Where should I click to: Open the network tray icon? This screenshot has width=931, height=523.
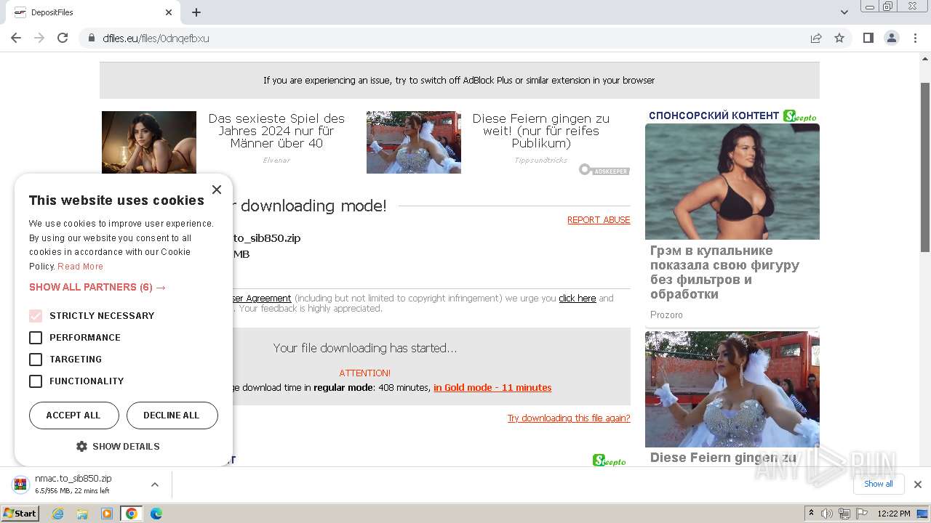[844, 514]
